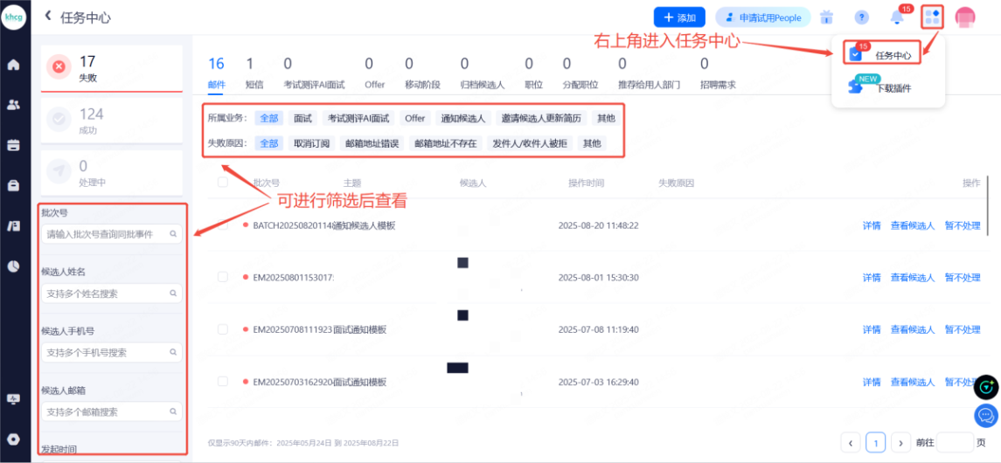Tick the select-all checkbox in table header
Image resolution: width=1001 pixels, height=463 pixels.
[x=223, y=183]
